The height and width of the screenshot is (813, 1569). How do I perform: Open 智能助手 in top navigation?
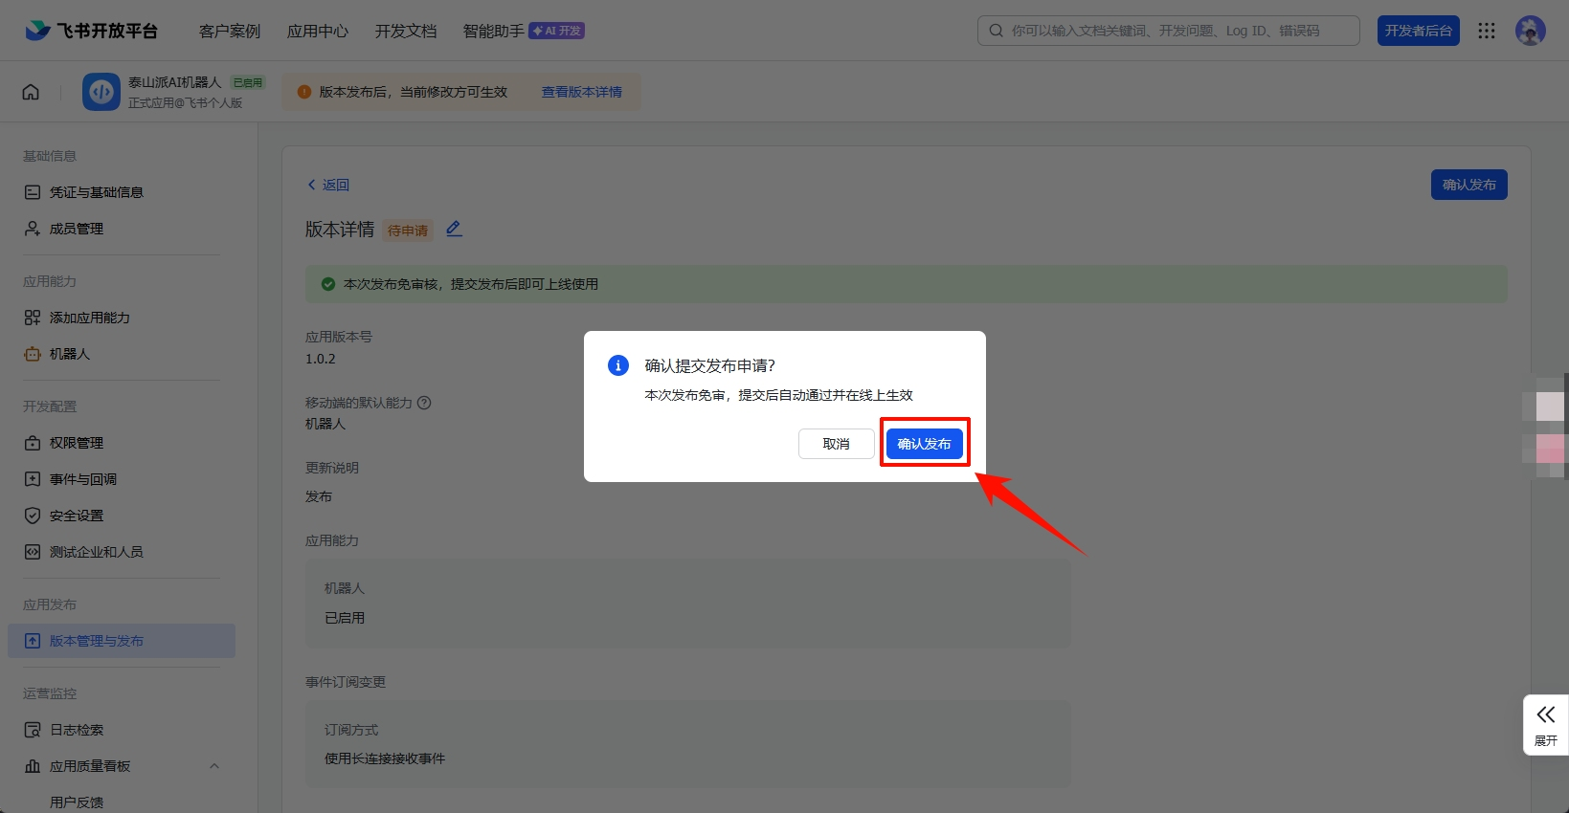[x=494, y=31]
